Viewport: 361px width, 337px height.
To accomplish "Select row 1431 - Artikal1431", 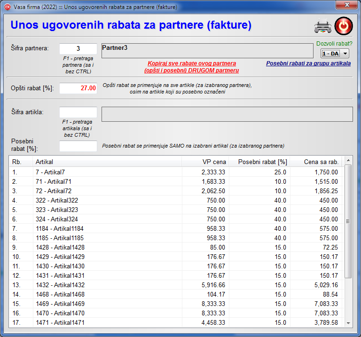I will coord(177,275).
